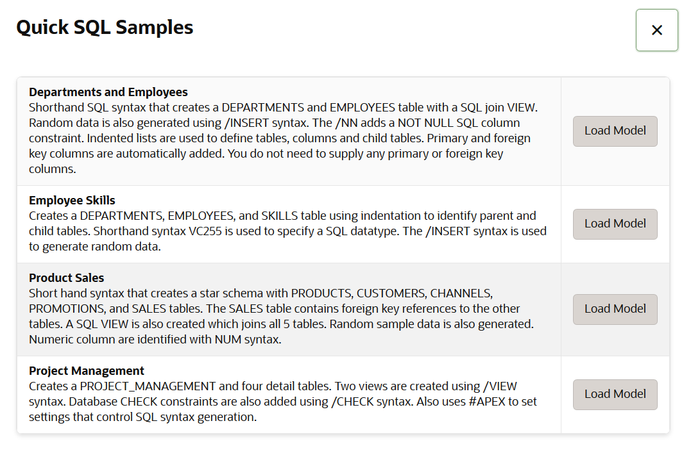The height and width of the screenshot is (462, 684).
Task: Click the Project Management heading
Action: [x=85, y=370]
